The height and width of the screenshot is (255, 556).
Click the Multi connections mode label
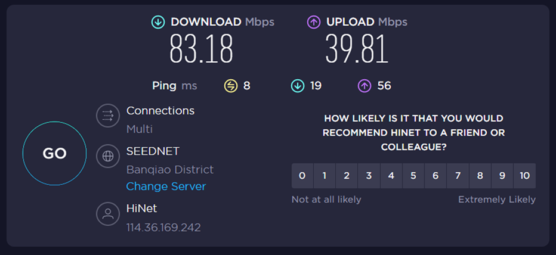pyautogui.click(x=140, y=129)
